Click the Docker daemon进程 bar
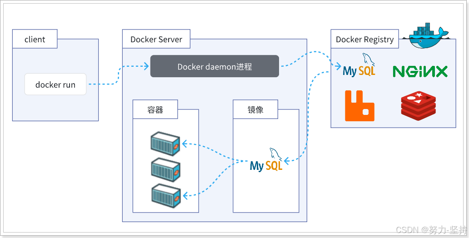The height and width of the screenshot is (238, 469). point(215,66)
